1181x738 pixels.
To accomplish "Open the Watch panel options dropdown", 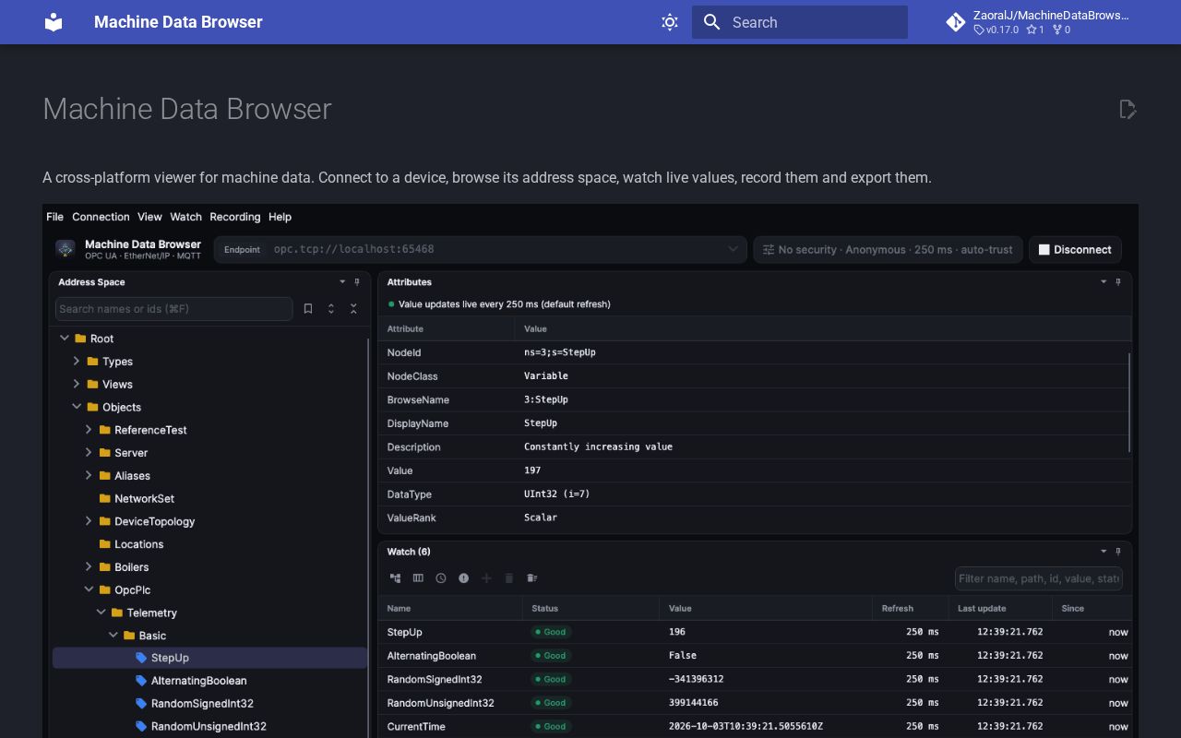I will [1103, 552].
